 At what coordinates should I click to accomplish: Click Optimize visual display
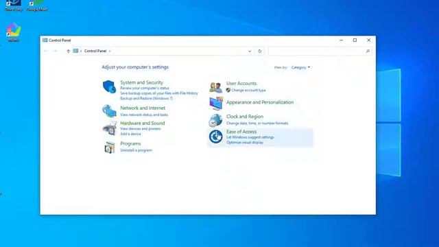click(245, 143)
